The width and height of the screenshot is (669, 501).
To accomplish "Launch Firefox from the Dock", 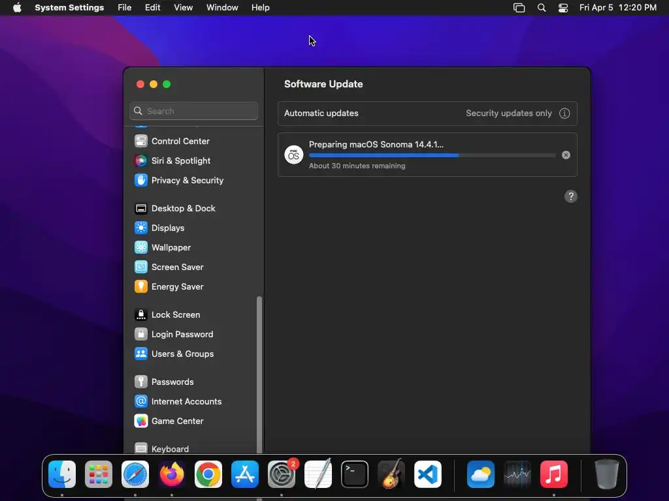I will tap(172, 474).
